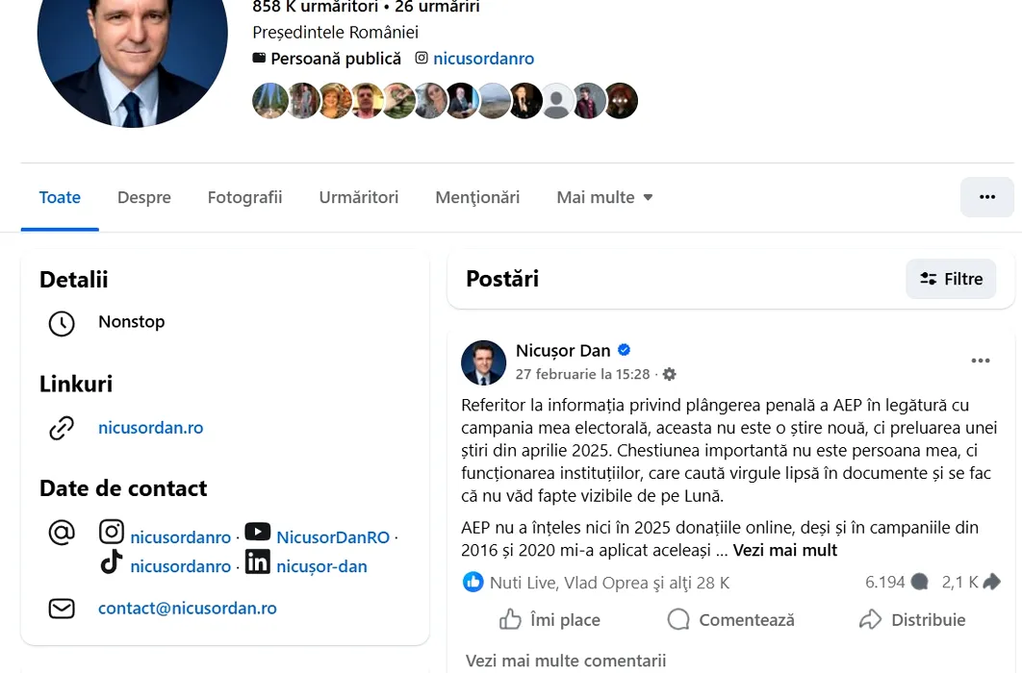Screen dimensions: 1022x673
Task: Expand Vezi mai multe comentarii
Action: [x=566, y=661]
